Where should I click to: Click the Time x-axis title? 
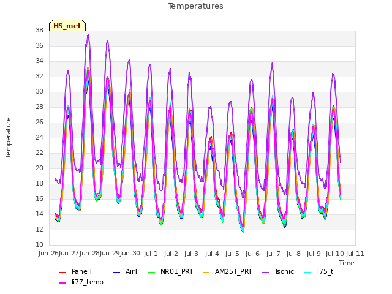pyautogui.click(x=347, y=263)
